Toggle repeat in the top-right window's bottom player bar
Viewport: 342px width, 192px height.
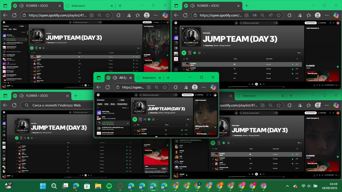264,84
